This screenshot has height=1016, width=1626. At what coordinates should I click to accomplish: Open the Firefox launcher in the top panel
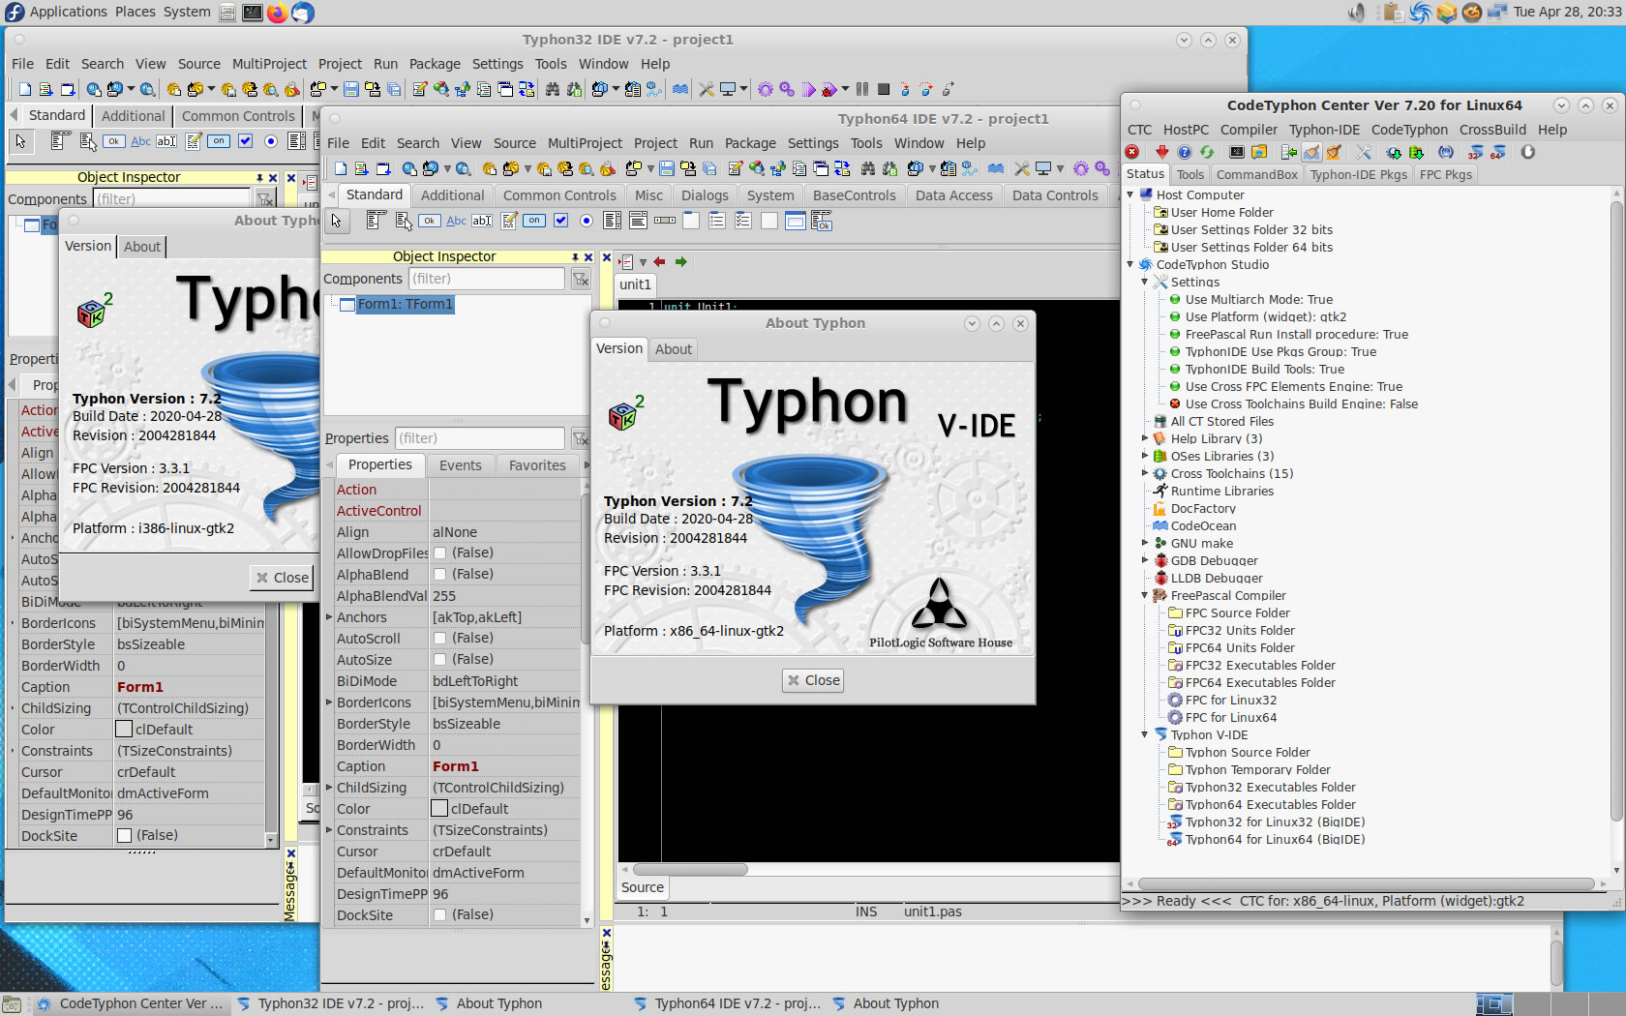pos(277,13)
